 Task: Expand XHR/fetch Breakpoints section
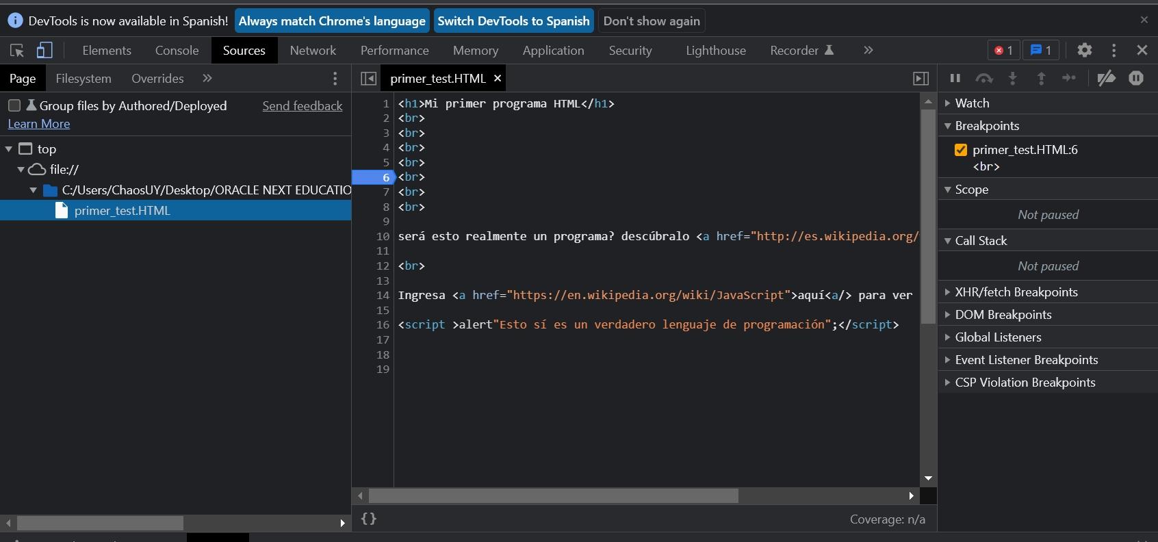click(x=1048, y=292)
